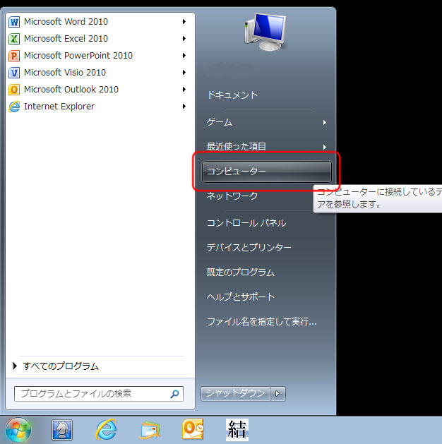The image size is (442, 444).
Task: Expand the ゲーム submenu arrow
Action: pos(325,123)
